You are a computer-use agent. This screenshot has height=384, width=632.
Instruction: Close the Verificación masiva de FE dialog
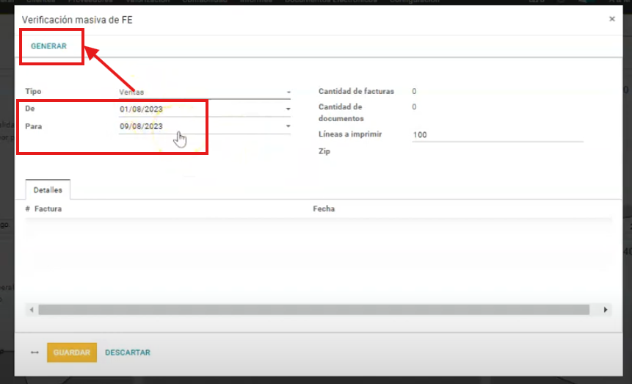click(x=611, y=19)
